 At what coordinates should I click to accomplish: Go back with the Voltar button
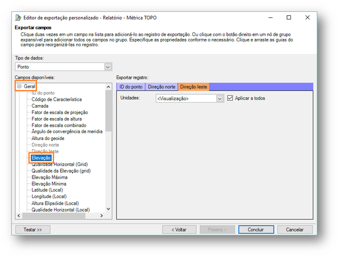(x=179, y=229)
